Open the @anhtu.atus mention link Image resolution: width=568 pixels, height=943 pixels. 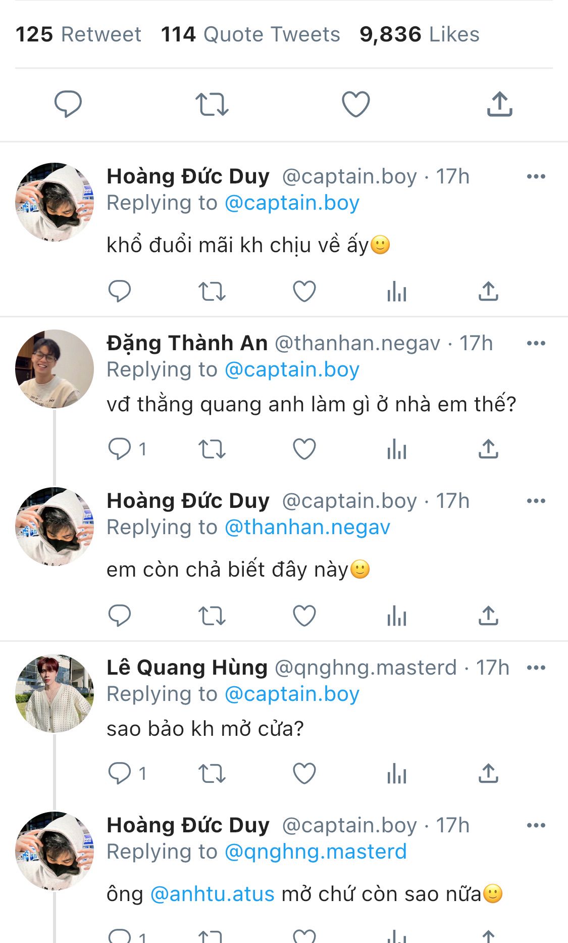pyautogui.click(x=213, y=894)
